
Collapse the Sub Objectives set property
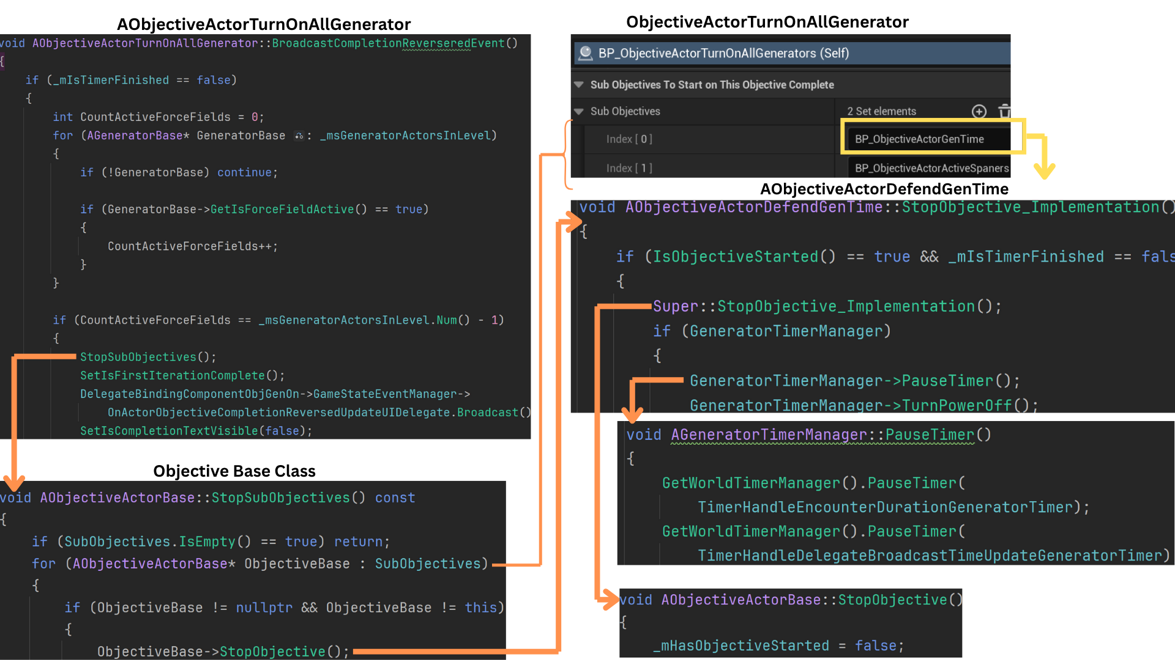click(579, 111)
